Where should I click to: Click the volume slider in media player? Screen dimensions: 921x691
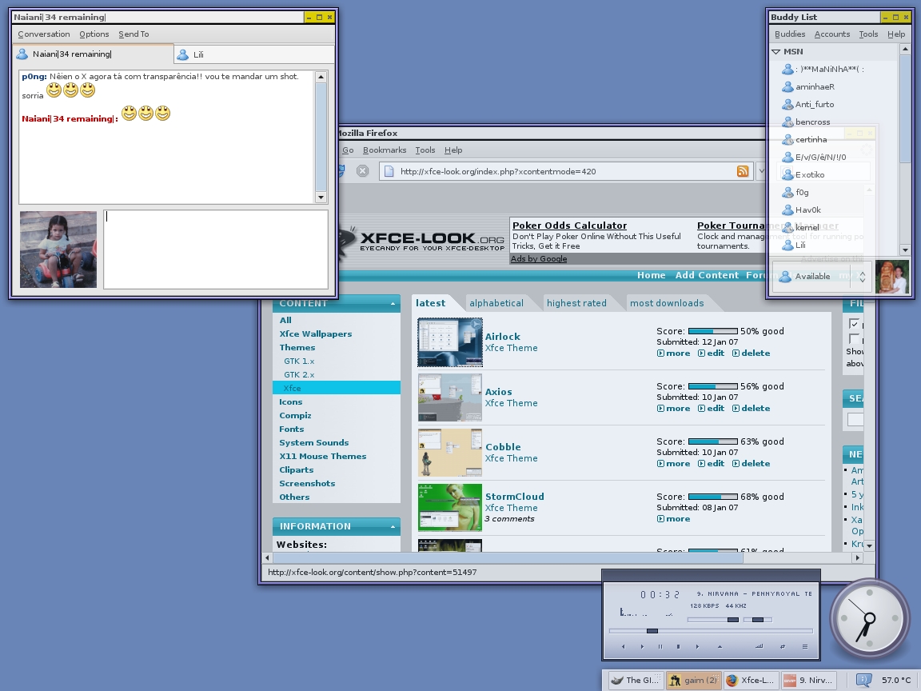pos(713,619)
